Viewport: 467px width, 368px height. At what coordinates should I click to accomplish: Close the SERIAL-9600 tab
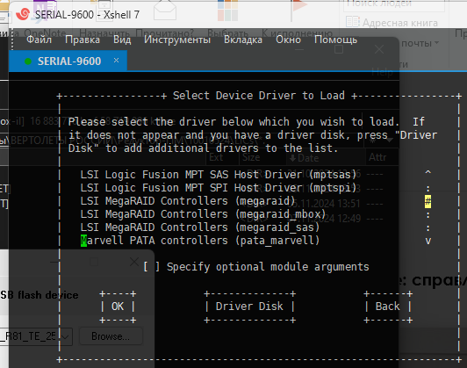tap(116, 61)
